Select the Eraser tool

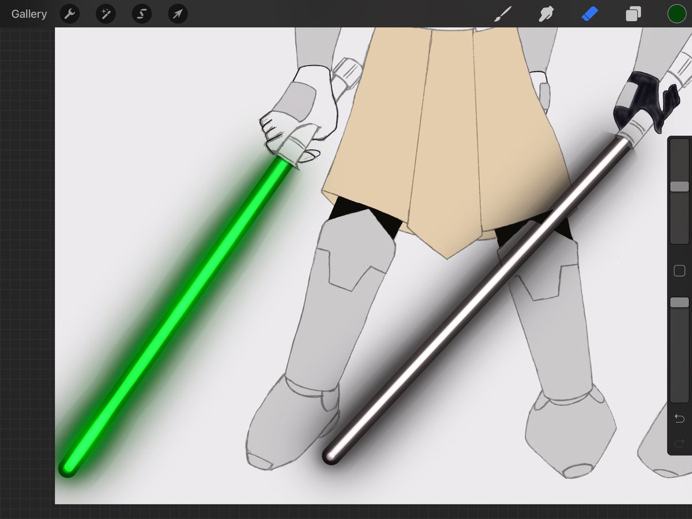click(590, 14)
